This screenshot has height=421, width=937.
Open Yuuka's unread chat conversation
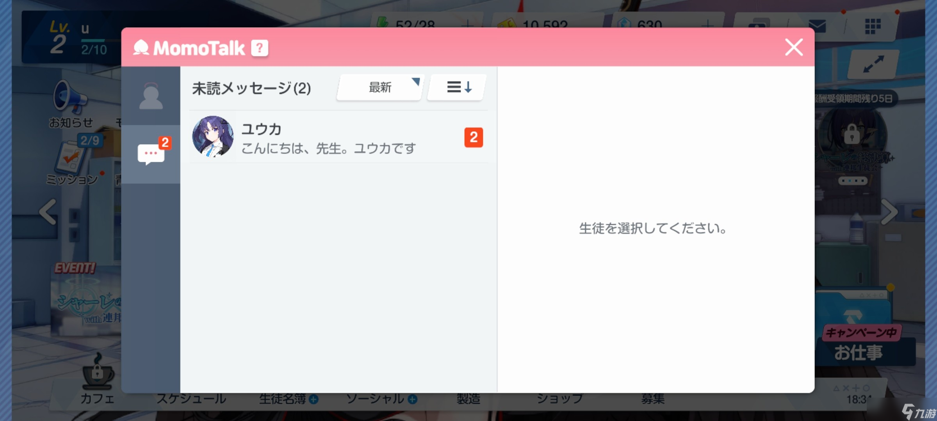pos(336,138)
